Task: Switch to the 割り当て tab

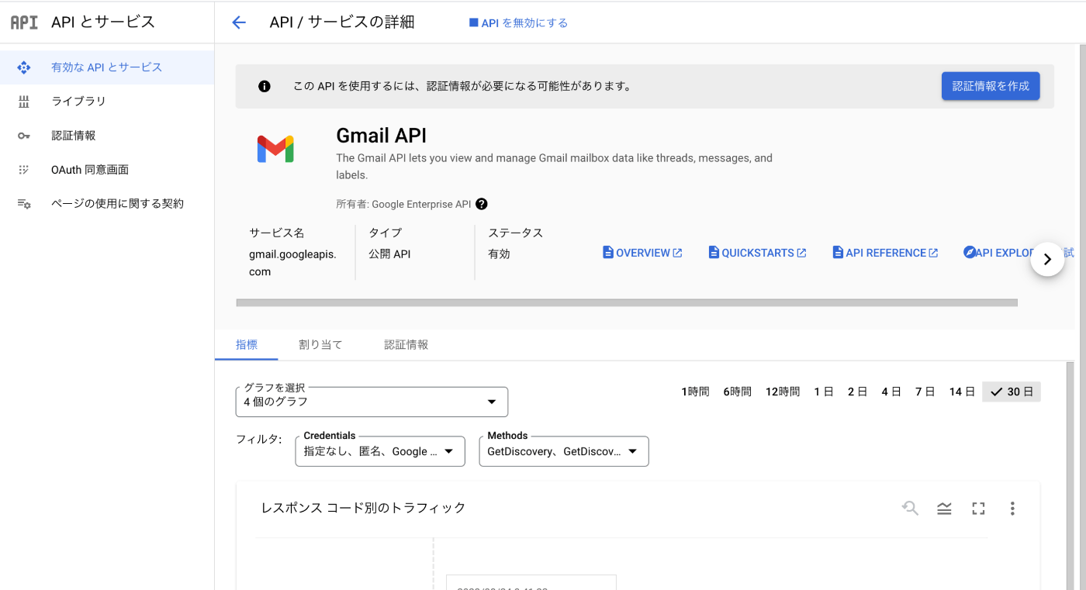Action: point(320,344)
